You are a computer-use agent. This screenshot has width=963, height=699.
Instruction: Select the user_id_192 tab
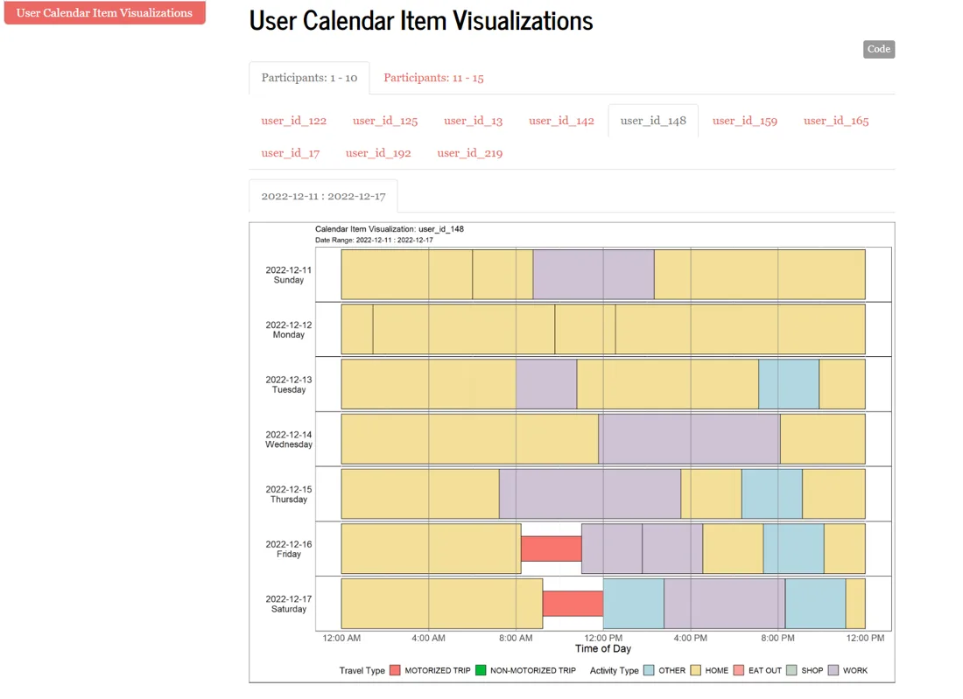point(377,153)
